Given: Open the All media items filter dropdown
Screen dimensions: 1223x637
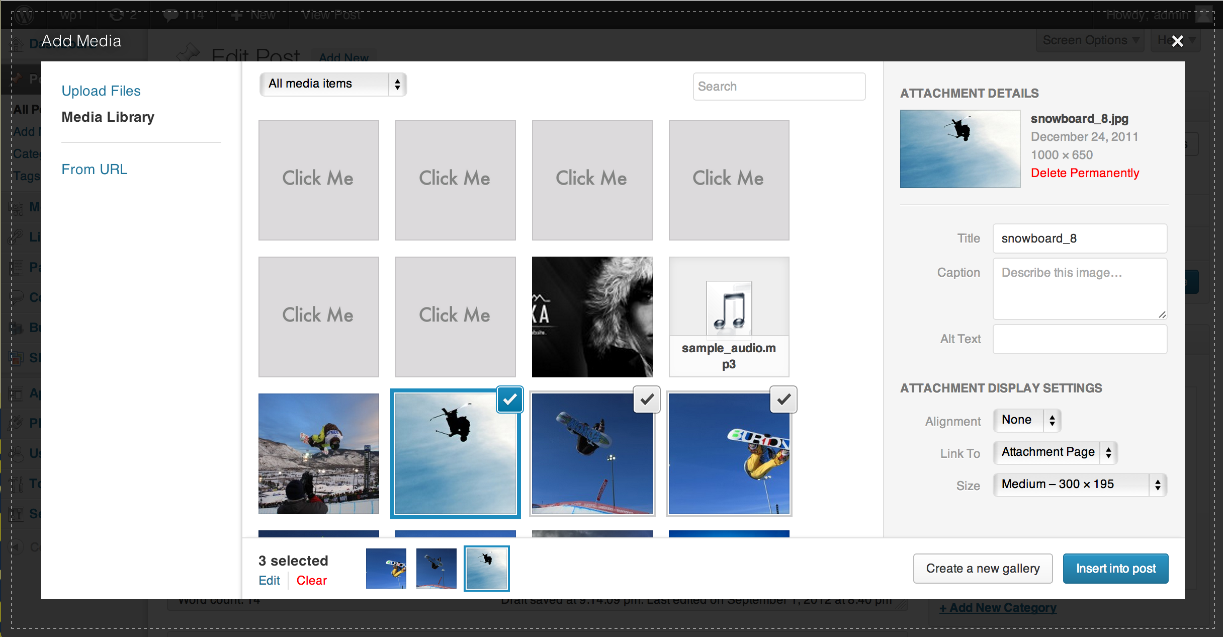Looking at the screenshot, I should pyautogui.click(x=333, y=84).
